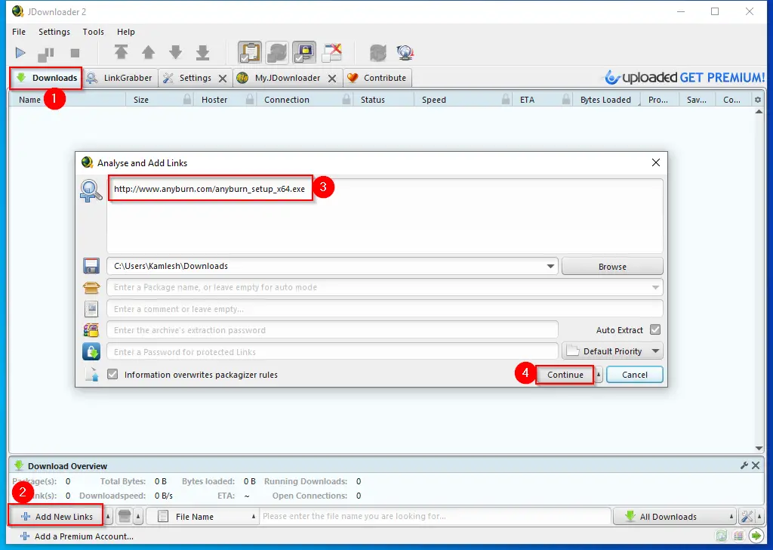Screen dimensions: 773x550
Task: Click Cancel in Analyse and Add Links
Action: (634, 375)
